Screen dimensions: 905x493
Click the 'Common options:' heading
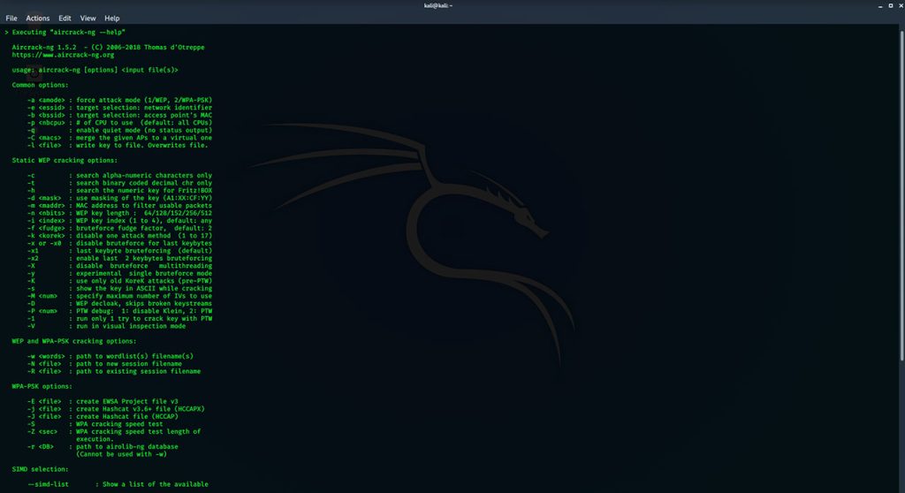[40, 85]
